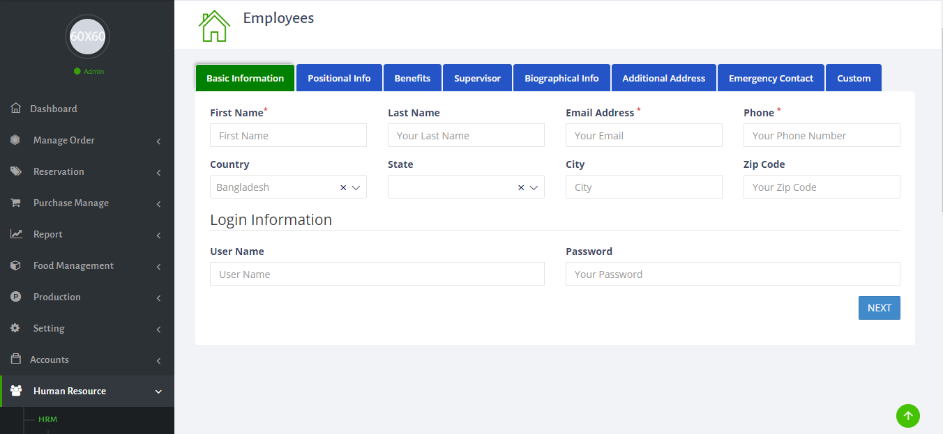Click the Purchase Manage cart icon
This screenshot has width=943, height=434.
[16, 203]
